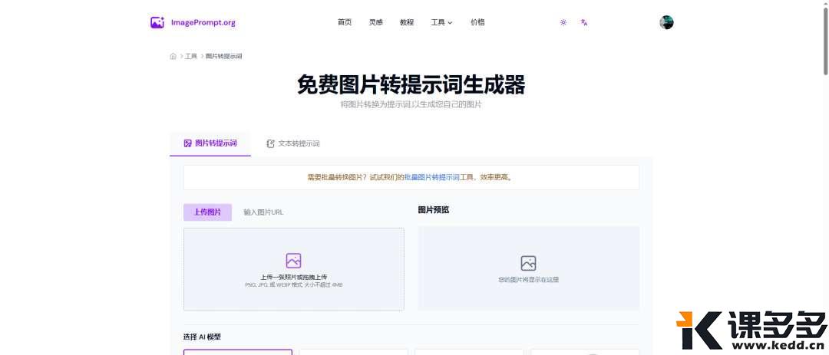The image size is (829, 355).
Task: Switch to the 图片转提示词 tab
Action: coord(210,143)
